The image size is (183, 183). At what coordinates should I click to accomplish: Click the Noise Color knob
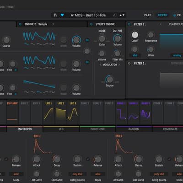[102, 38]
